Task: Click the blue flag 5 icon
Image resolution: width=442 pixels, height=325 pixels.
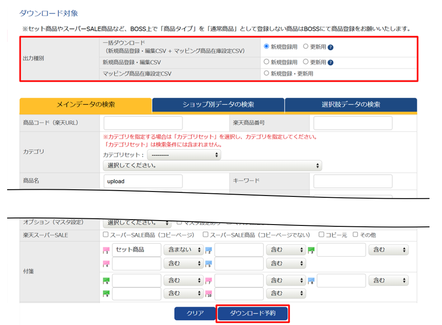Action: 208,264
